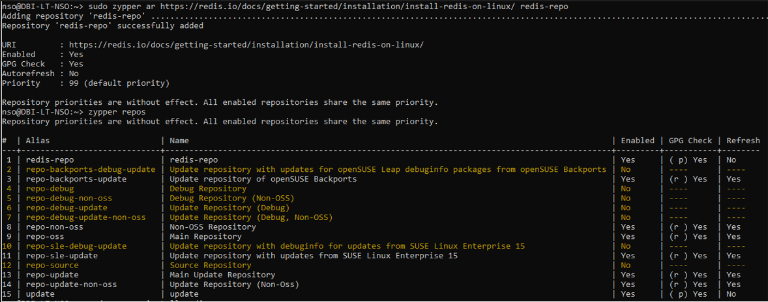768x302 pixels.
Task: Click the 'Priority : 99 (default priority)' line
Action: (85, 83)
